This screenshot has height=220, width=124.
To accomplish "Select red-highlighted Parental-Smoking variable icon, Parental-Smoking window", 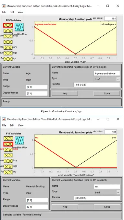I will 8,144.
